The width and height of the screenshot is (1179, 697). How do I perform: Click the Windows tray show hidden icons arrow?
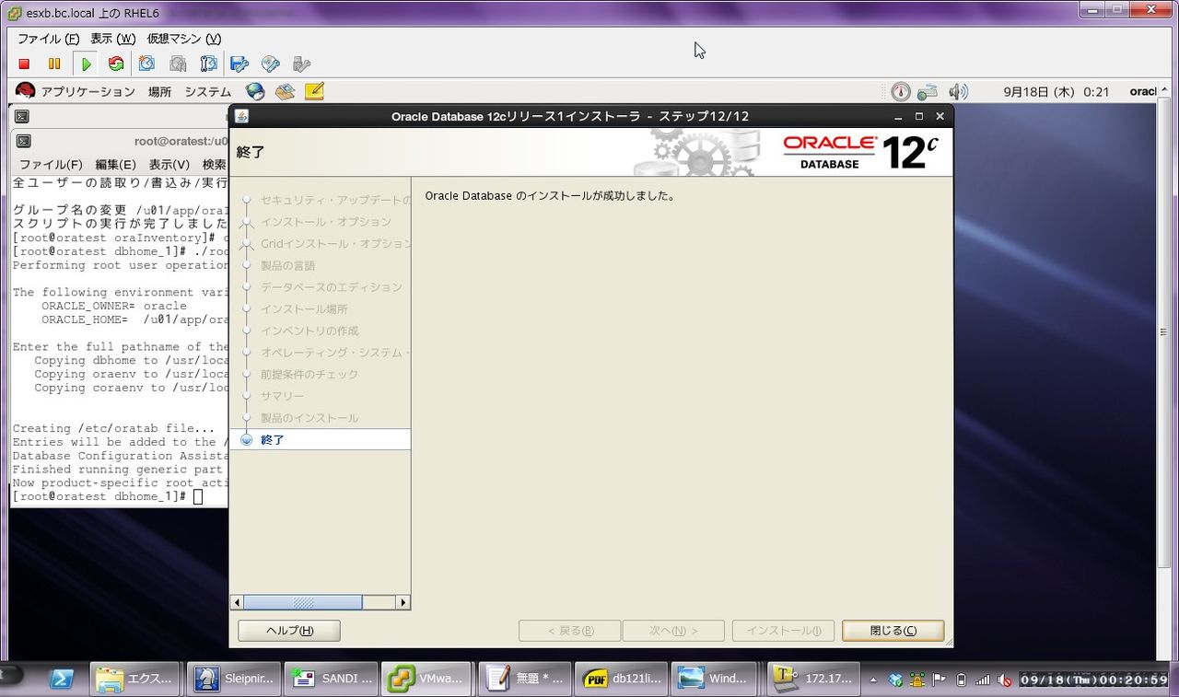tap(874, 680)
